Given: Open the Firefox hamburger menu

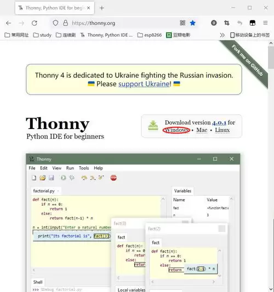Looking at the screenshot, I should coord(265,23).
